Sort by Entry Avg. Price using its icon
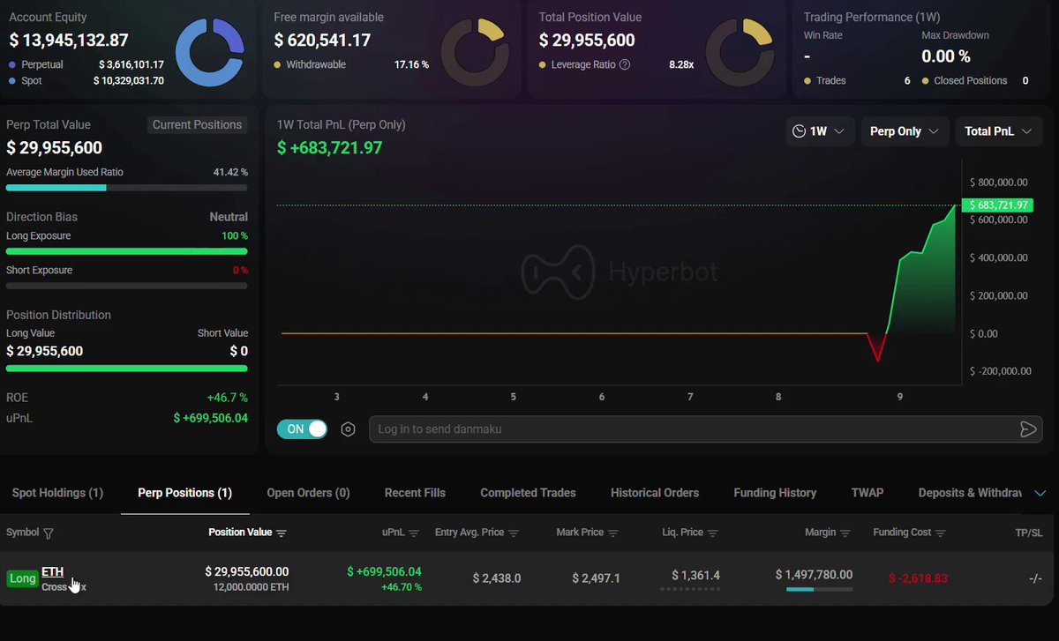The height and width of the screenshot is (641, 1059). coord(514,533)
